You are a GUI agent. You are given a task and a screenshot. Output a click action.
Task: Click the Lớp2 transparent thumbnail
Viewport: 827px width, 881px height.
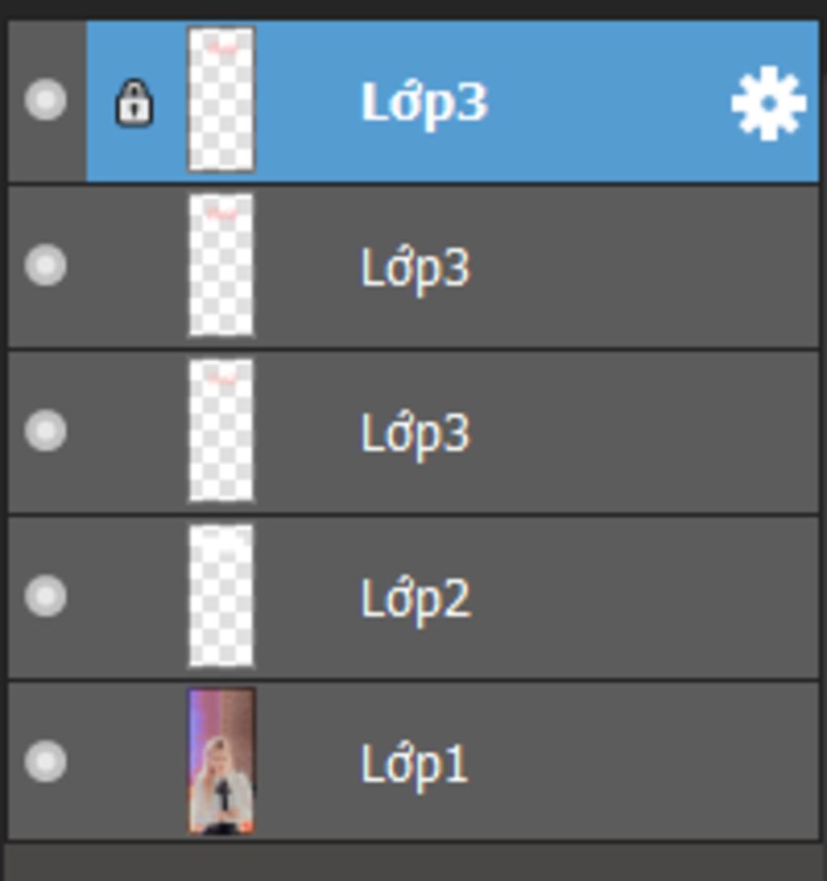click(221, 596)
